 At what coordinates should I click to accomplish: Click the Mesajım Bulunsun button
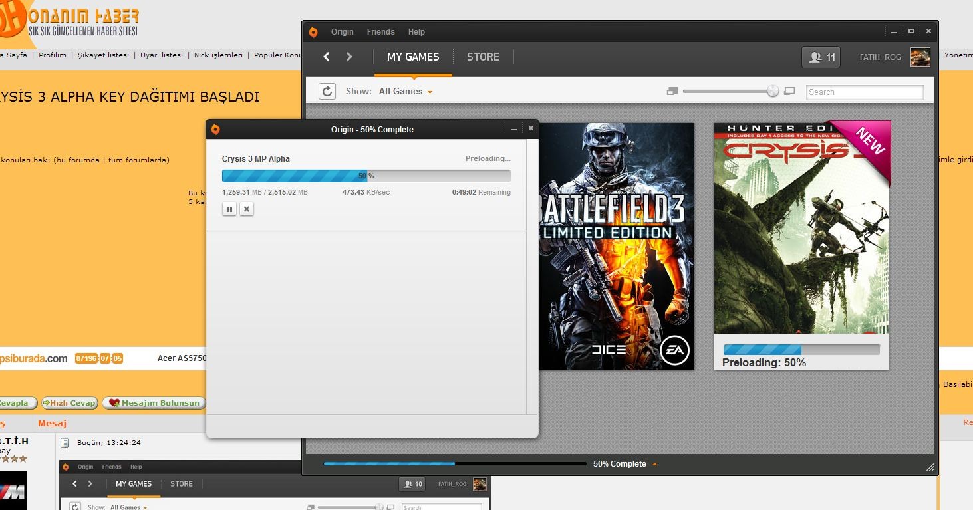154,403
